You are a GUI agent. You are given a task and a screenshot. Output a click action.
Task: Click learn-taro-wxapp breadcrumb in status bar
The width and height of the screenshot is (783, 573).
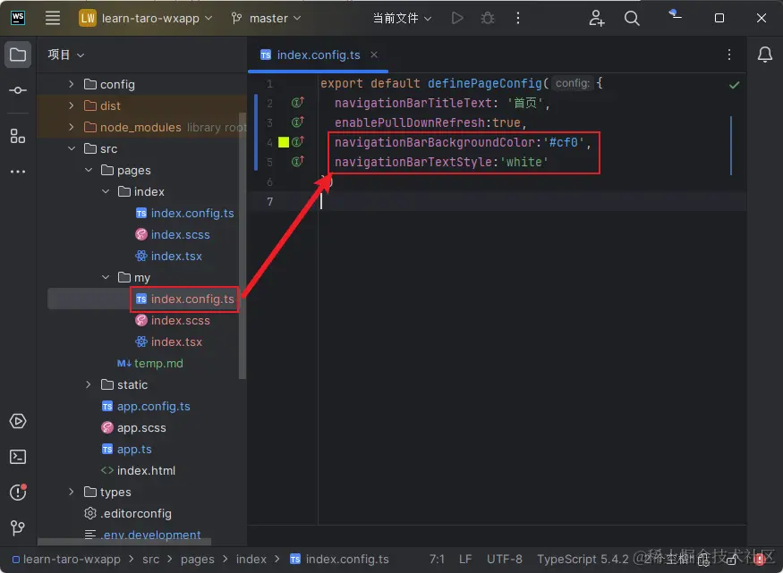point(66,559)
